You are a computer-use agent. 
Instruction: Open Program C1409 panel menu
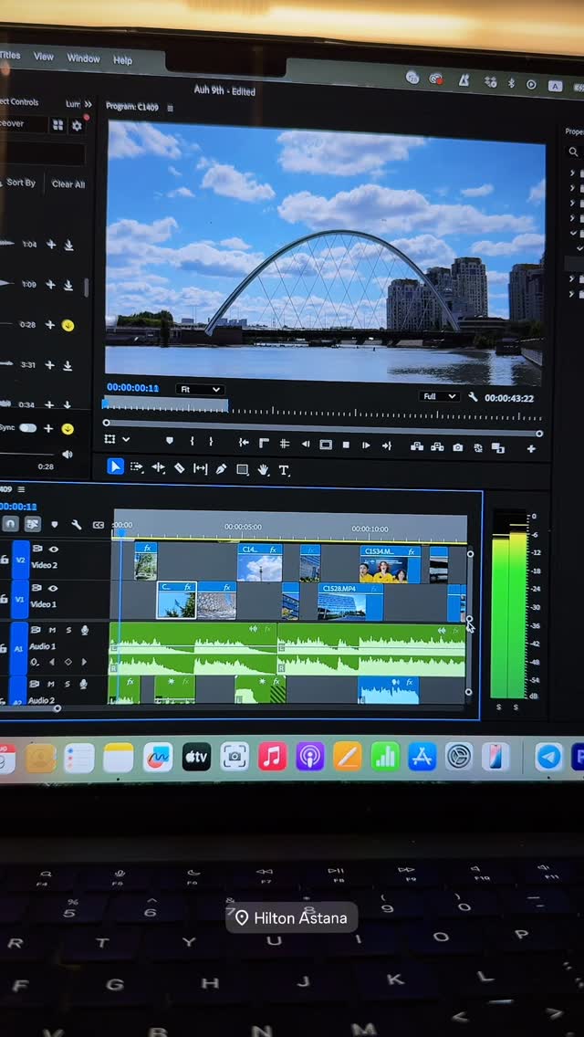170,108
